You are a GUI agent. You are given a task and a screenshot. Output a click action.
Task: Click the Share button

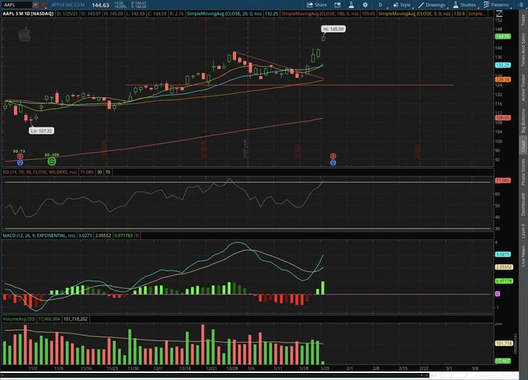coord(317,5)
